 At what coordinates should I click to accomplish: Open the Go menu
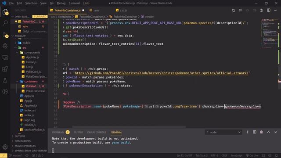[x=52, y=3]
